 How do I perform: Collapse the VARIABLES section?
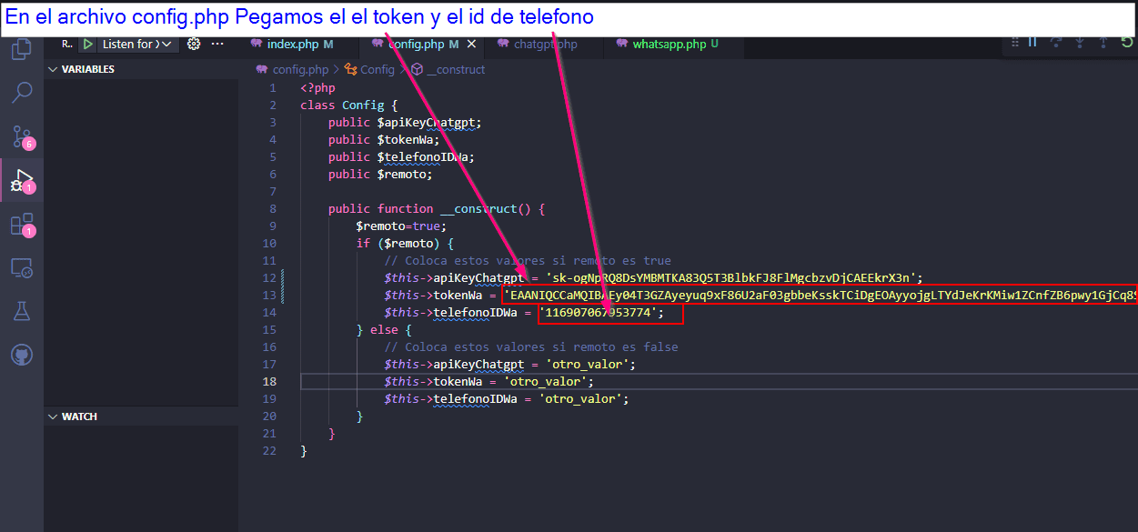(x=55, y=68)
